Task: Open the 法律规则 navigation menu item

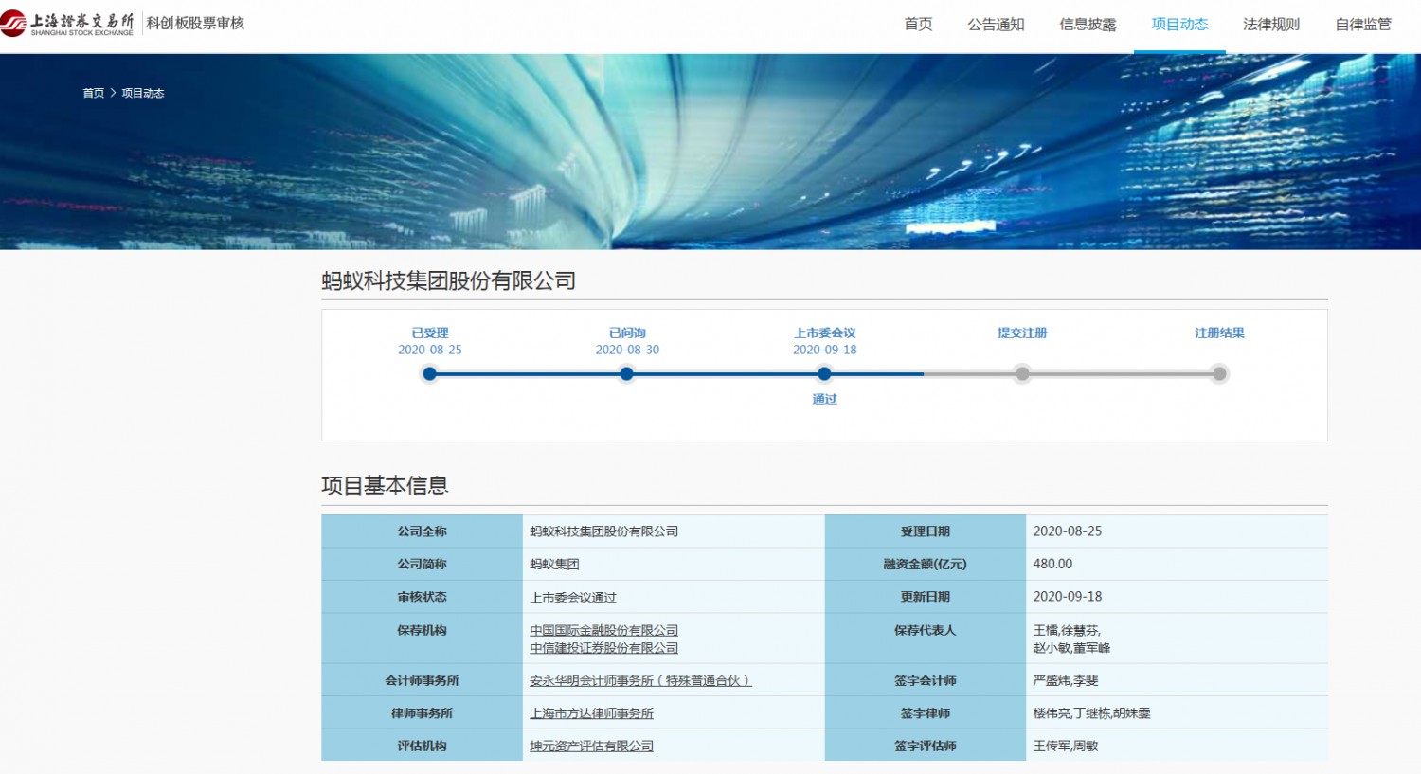Action: click(x=1271, y=25)
